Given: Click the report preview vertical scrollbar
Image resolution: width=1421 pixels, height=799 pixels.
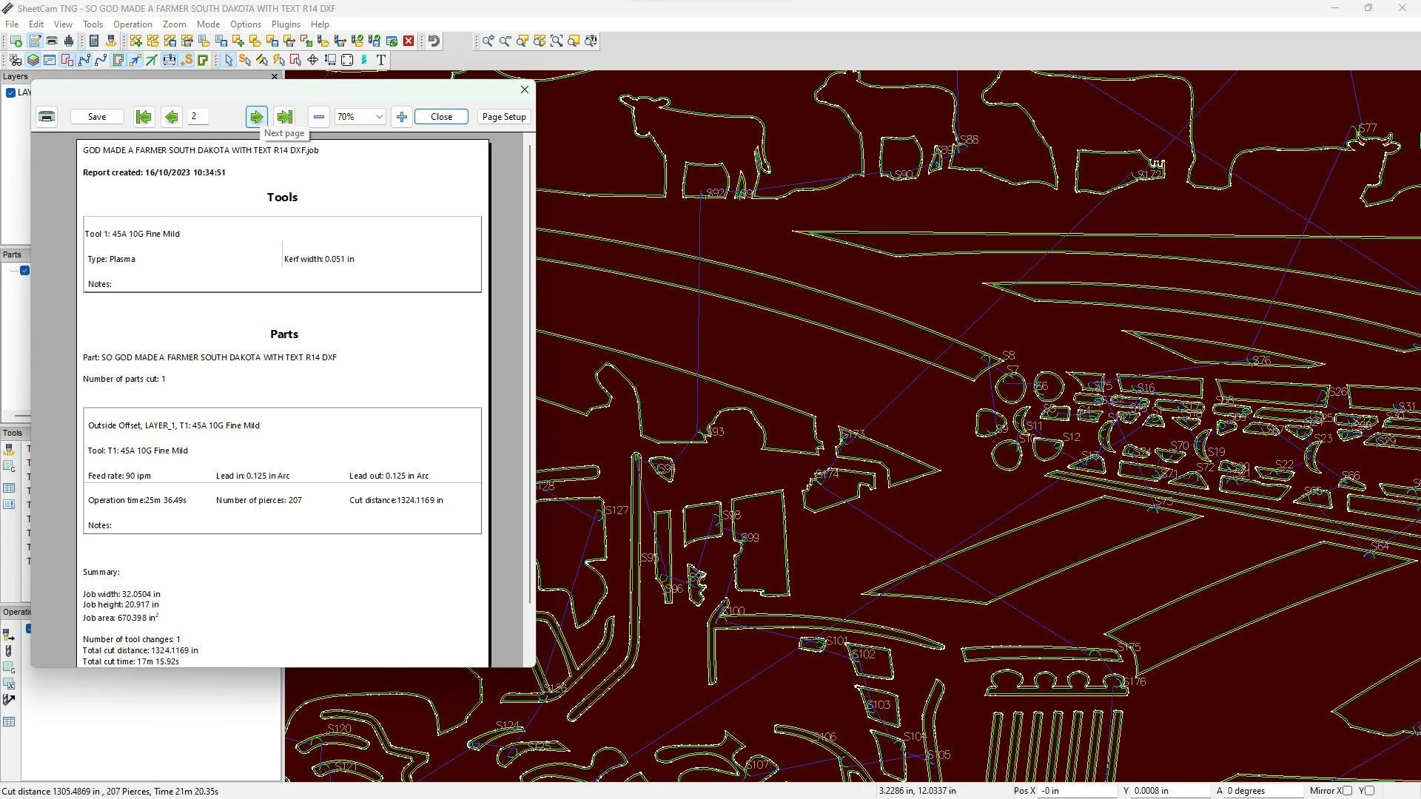Looking at the screenshot, I should coord(530,370).
